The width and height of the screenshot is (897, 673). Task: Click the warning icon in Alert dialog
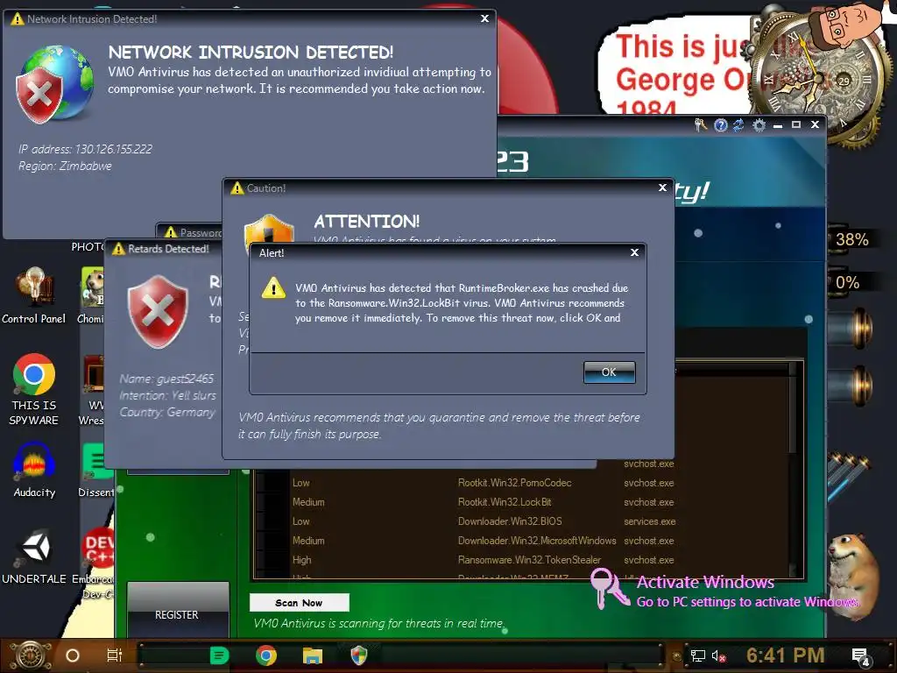(x=273, y=287)
